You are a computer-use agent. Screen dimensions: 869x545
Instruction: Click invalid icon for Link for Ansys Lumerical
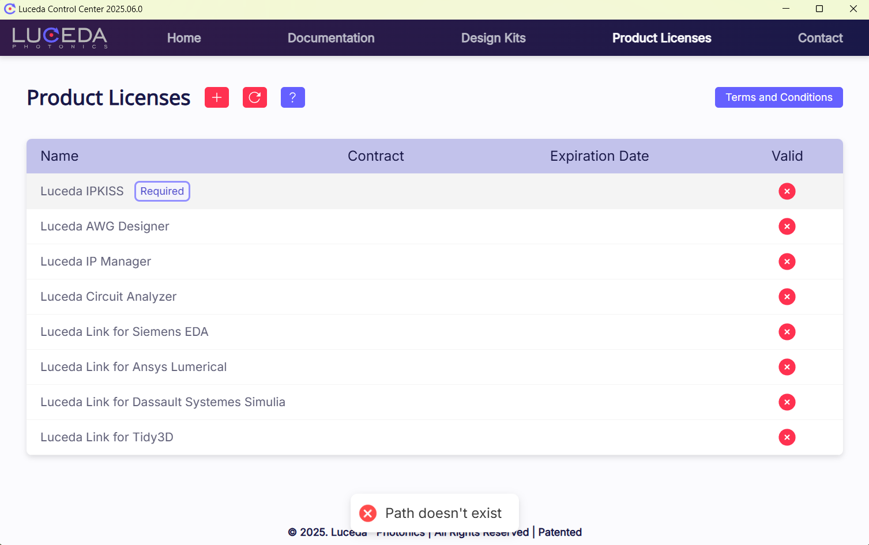point(787,367)
